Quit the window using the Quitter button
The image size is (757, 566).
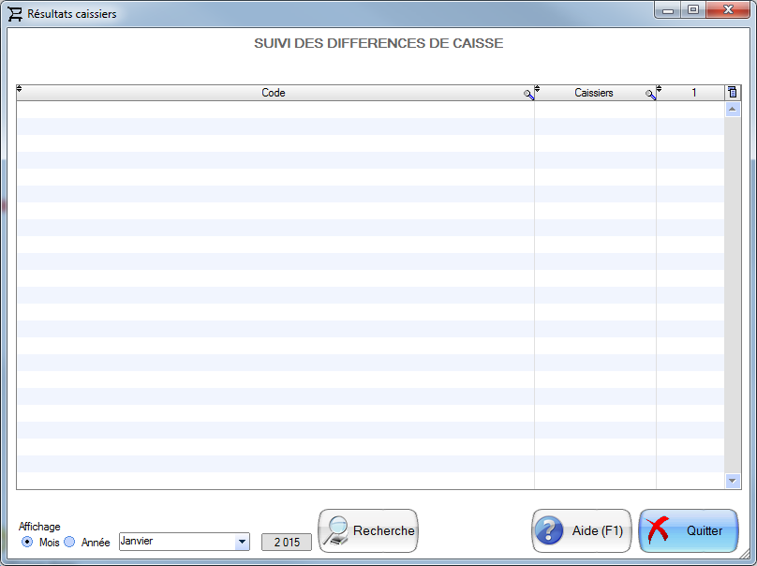pos(689,531)
